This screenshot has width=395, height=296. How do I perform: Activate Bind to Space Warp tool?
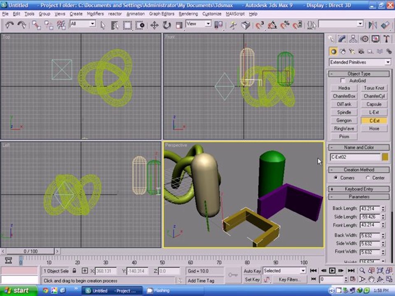pyautogui.click(x=61, y=25)
